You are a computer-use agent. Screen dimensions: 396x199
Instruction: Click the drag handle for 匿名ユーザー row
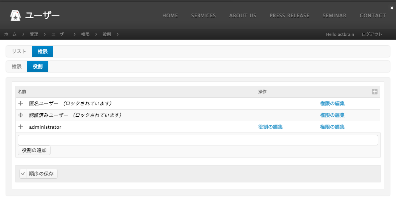tap(21, 103)
